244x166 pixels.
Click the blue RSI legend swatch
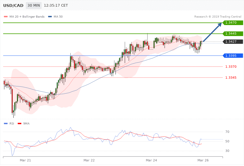click(x=6, y=124)
